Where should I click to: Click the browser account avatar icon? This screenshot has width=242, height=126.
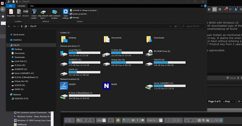(220, 9)
